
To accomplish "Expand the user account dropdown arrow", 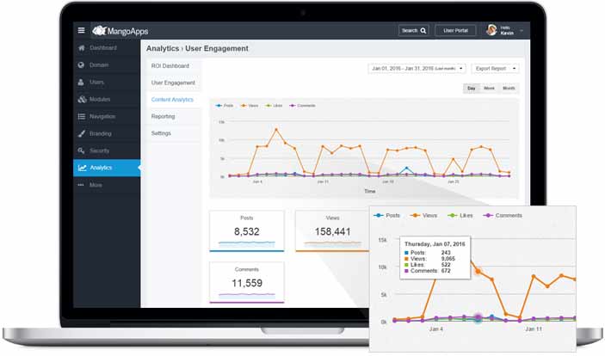I will coord(522,30).
